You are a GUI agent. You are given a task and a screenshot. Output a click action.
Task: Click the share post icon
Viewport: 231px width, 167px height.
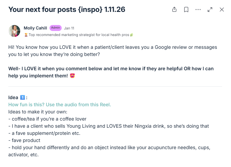click(x=174, y=10)
